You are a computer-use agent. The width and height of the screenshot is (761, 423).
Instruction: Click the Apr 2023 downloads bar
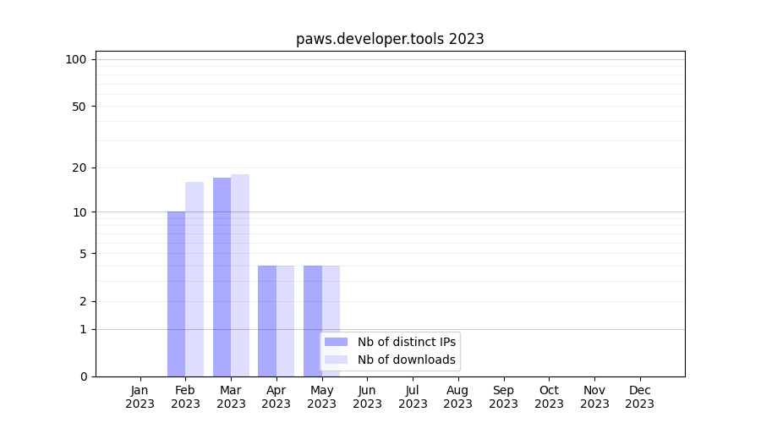click(285, 321)
